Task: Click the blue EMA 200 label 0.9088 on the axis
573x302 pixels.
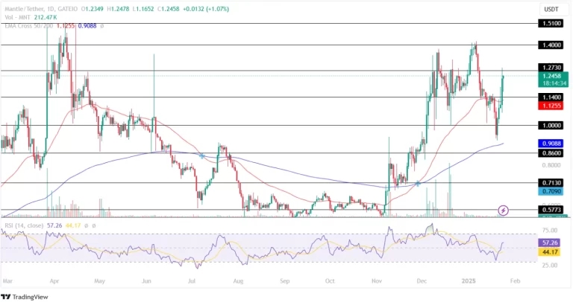Action: coord(551,144)
